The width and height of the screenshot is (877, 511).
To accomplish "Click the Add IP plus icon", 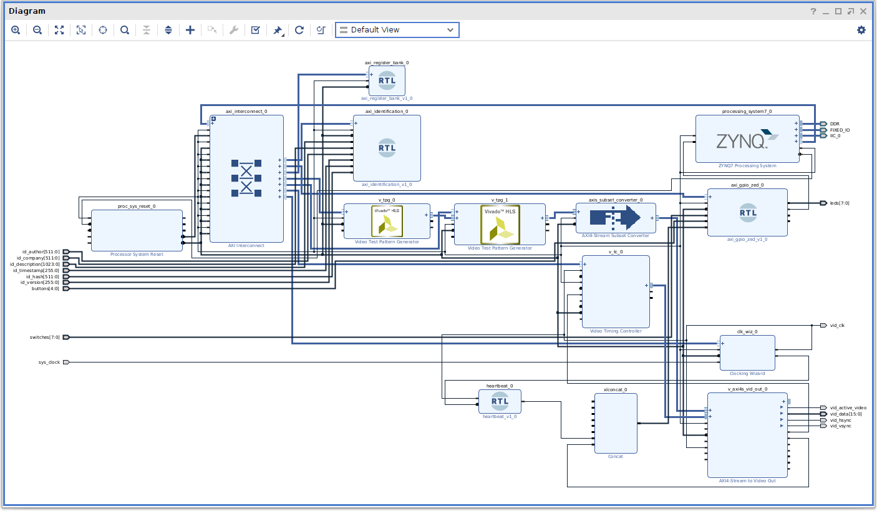I will (x=190, y=30).
